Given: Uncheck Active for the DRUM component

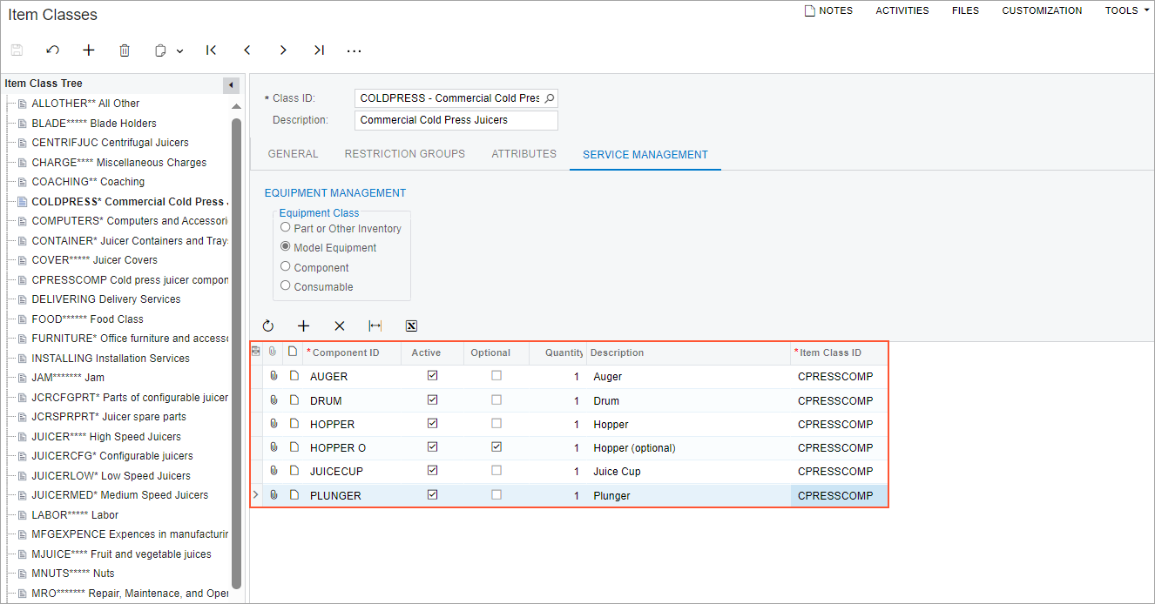Looking at the screenshot, I should [433, 400].
